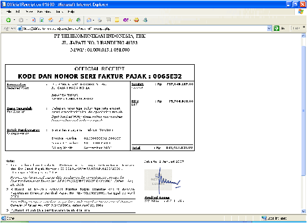This screenshot has width=307, height=223.
Task: Click the PPN tax label
Action: tap(135, 101)
